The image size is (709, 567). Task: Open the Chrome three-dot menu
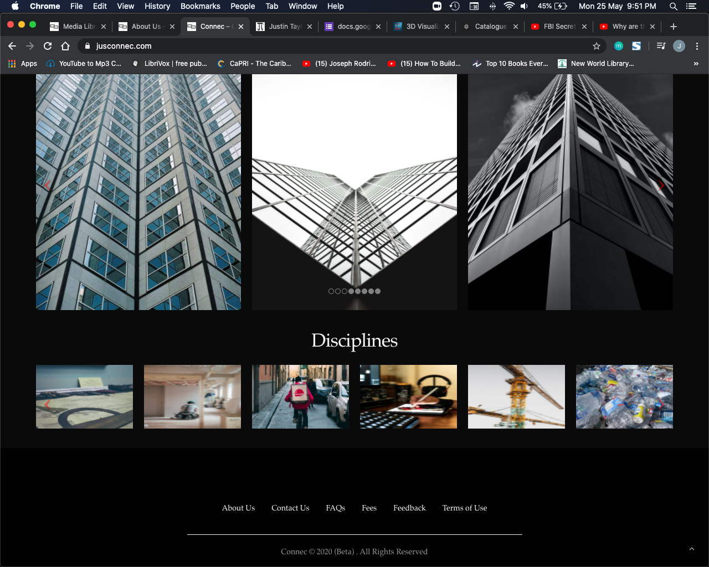click(x=697, y=46)
